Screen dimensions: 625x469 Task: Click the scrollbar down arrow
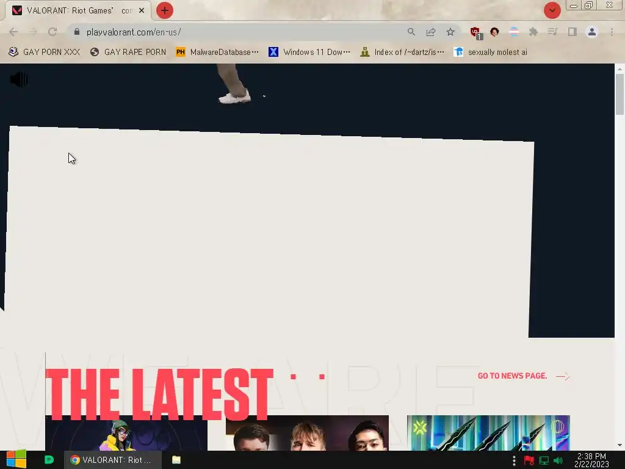point(620,445)
